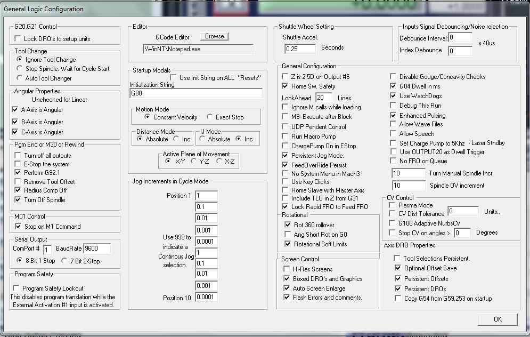
Task: Select Exact Stop motion mode
Action: [x=210, y=117]
